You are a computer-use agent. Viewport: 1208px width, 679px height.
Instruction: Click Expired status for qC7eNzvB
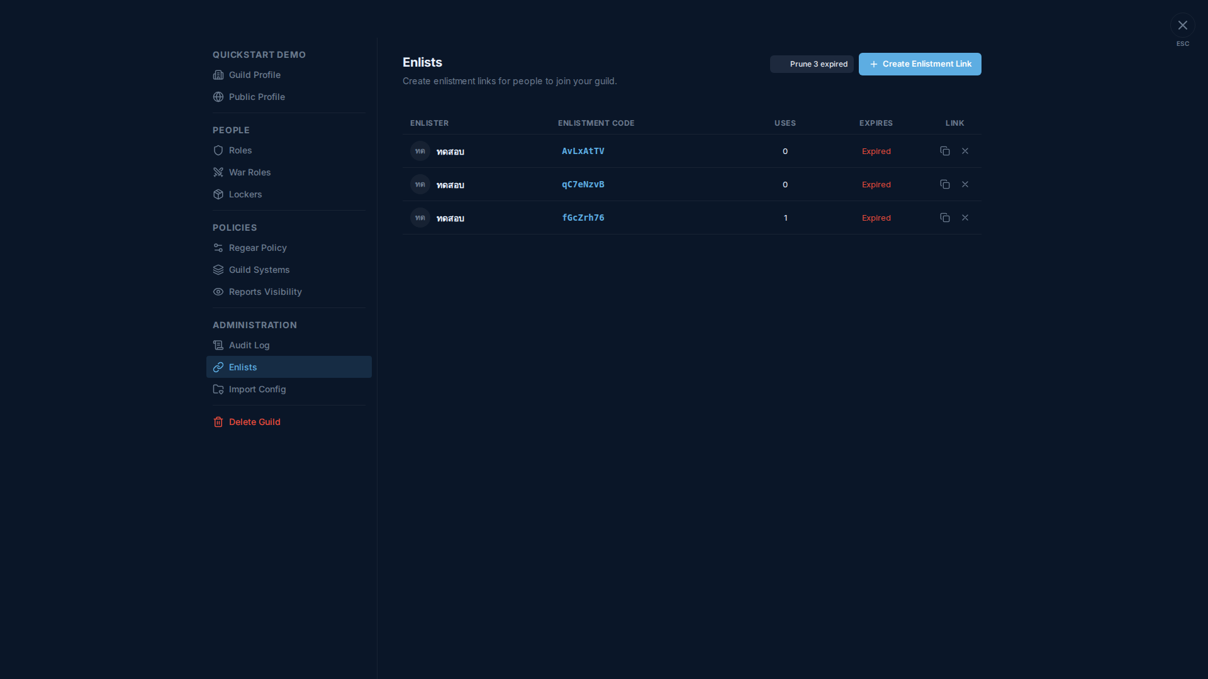tap(876, 184)
